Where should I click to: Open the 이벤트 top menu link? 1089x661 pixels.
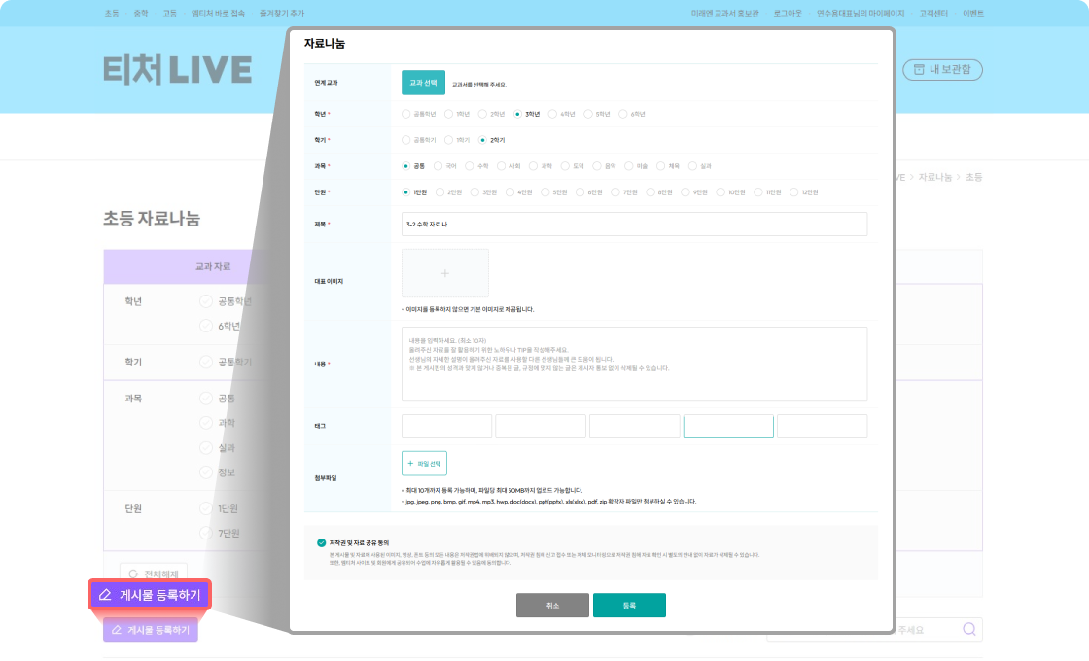(x=972, y=14)
